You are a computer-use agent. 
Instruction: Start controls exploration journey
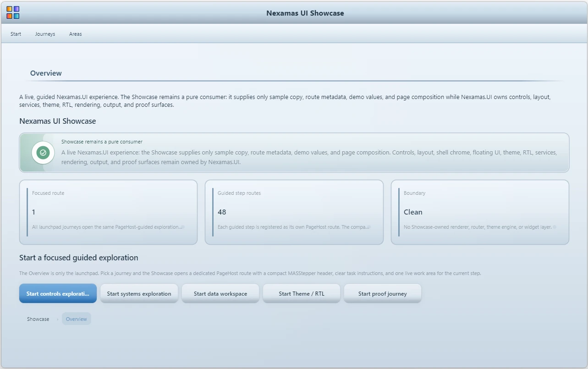(58, 293)
